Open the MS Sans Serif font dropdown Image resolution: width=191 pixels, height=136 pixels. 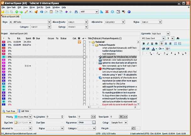point(163,38)
